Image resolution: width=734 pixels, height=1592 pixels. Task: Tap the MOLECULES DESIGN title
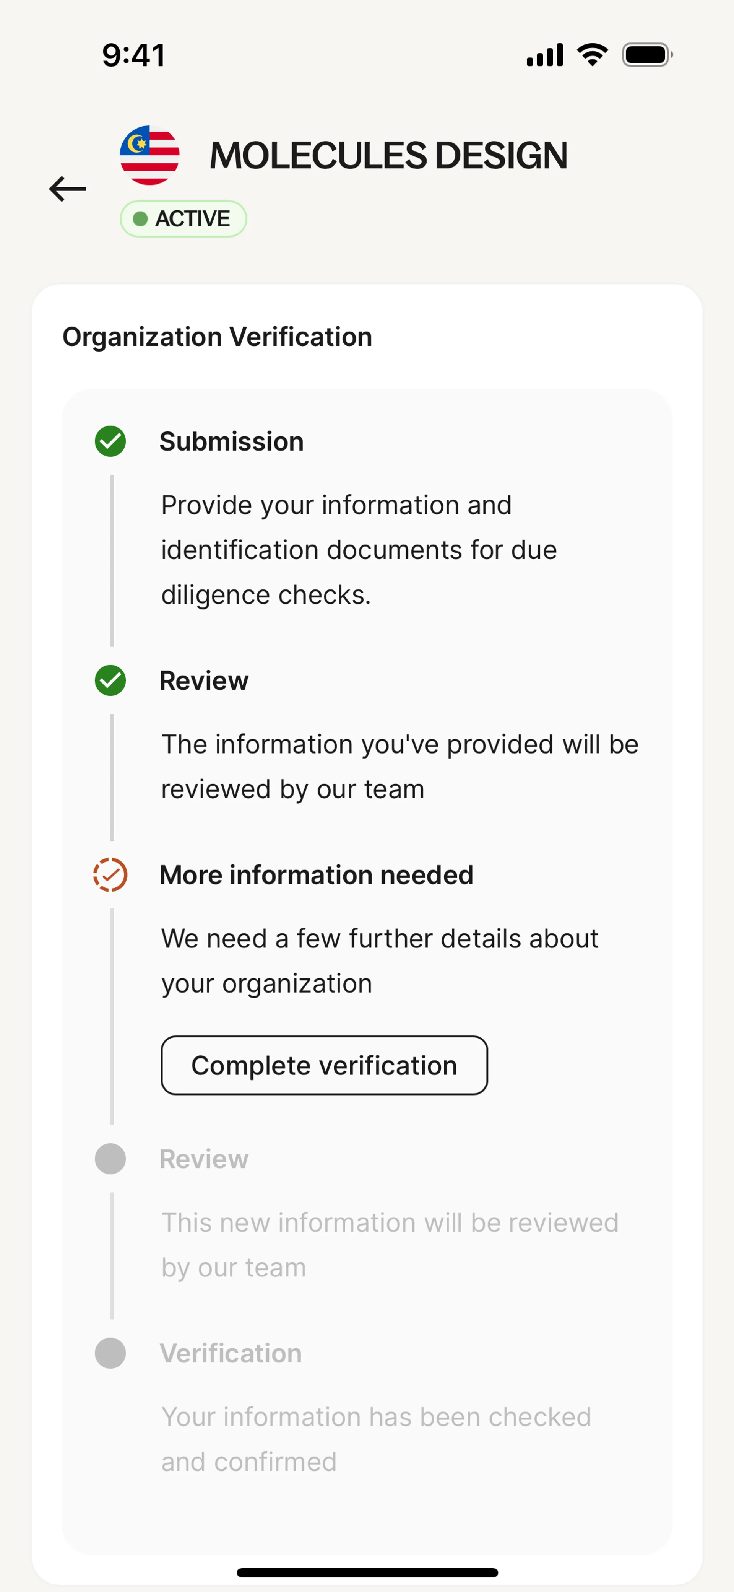pyautogui.click(x=389, y=155)
